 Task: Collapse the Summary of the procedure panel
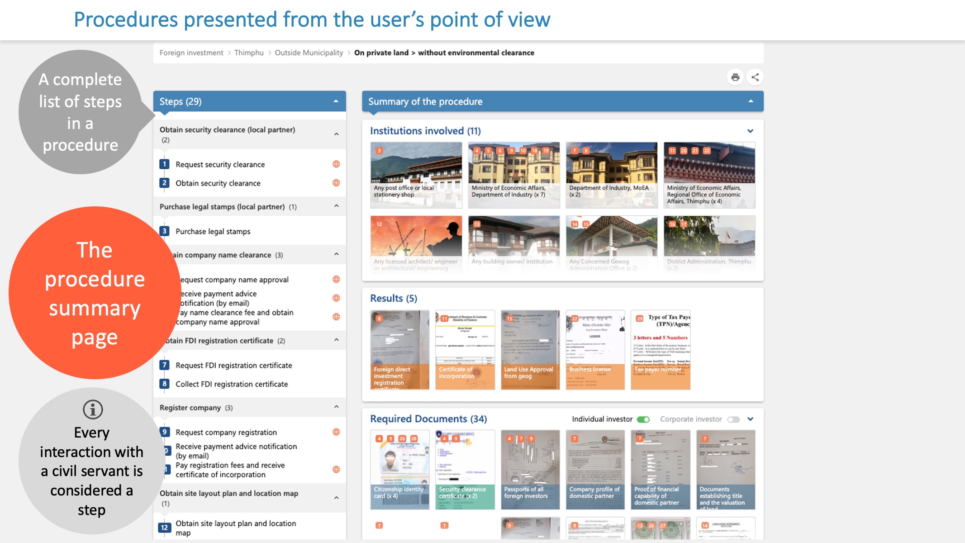pyautogui.click(x=751, y=101)
